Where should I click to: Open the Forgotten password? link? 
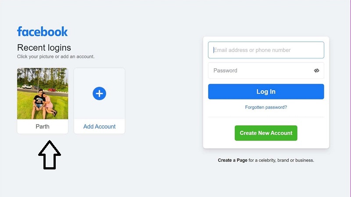(266, 107)
